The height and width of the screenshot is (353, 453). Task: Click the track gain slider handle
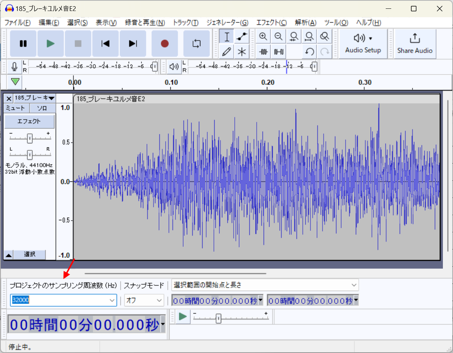[x=30, y=138]
